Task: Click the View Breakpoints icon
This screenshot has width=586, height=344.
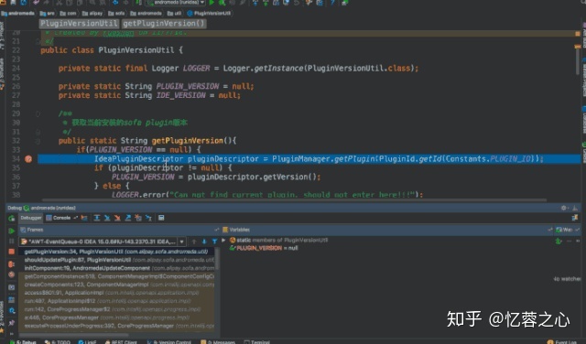Action: pyautogui.click(x=12, y=264)
